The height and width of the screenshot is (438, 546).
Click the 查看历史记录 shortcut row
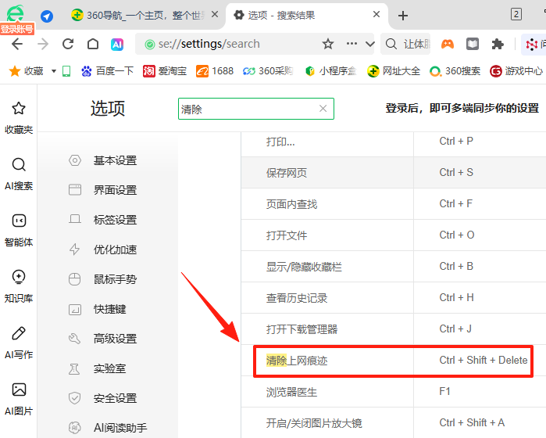(x=394, y=298)
